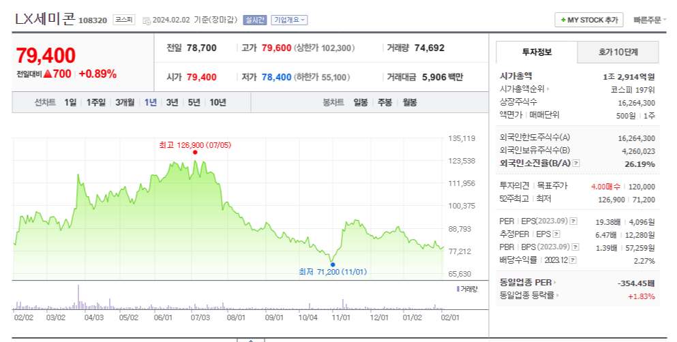Click the help icon beside 외국인소진율(B/A)

pyautogui.click(x=576, y=164)
